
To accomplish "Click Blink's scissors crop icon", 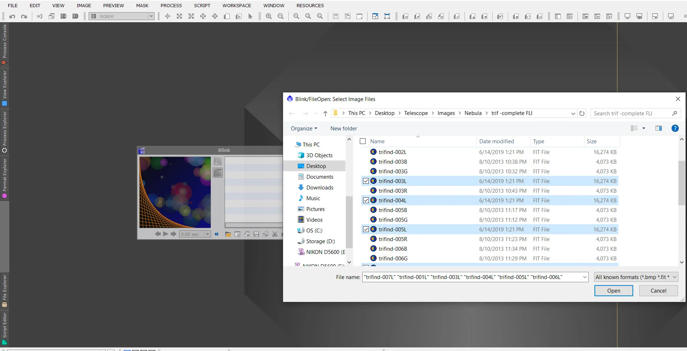I will (275, 234).
